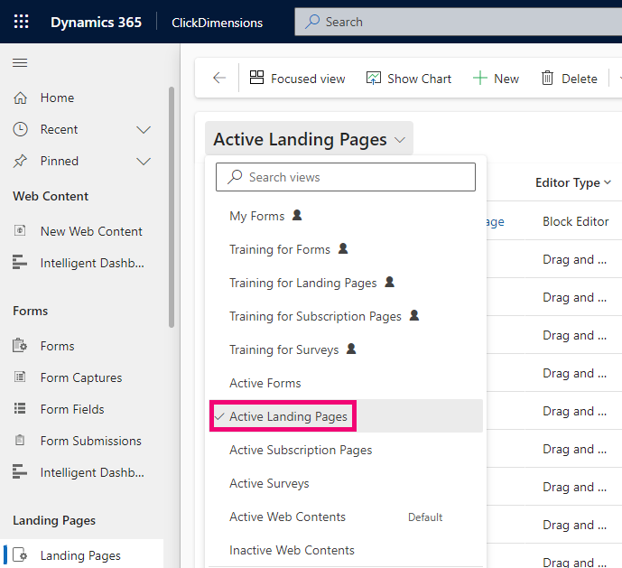Click Show Chart button label

419,79
